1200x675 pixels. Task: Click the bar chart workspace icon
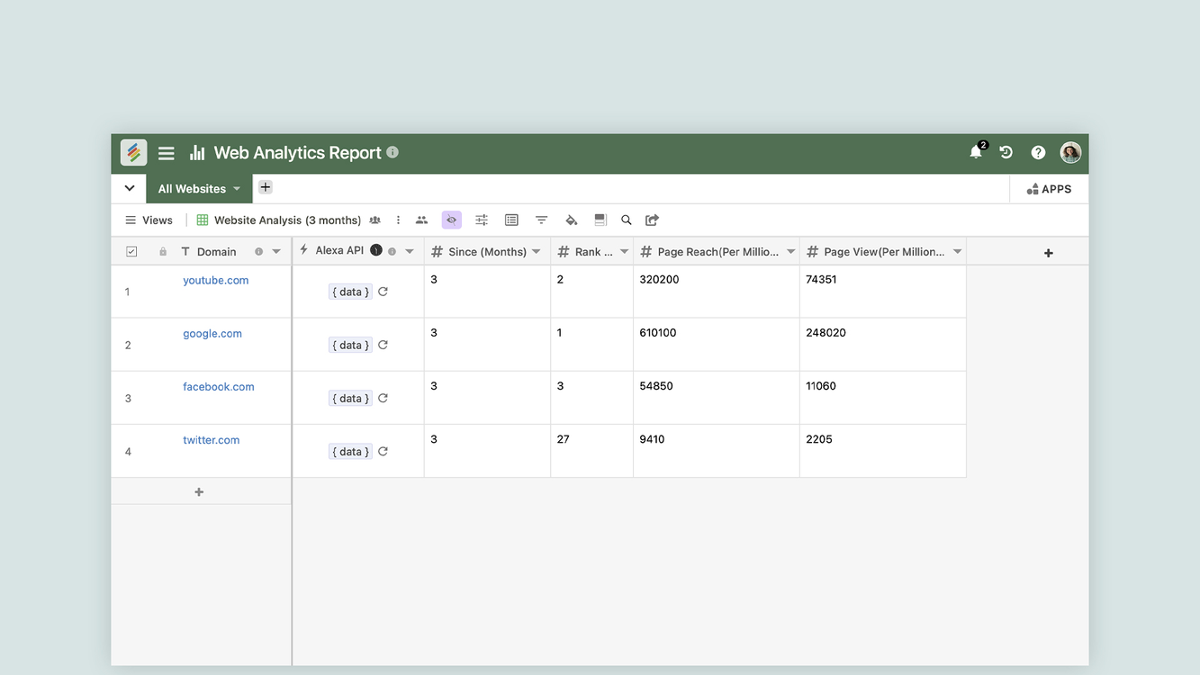(x=197, y=153)
